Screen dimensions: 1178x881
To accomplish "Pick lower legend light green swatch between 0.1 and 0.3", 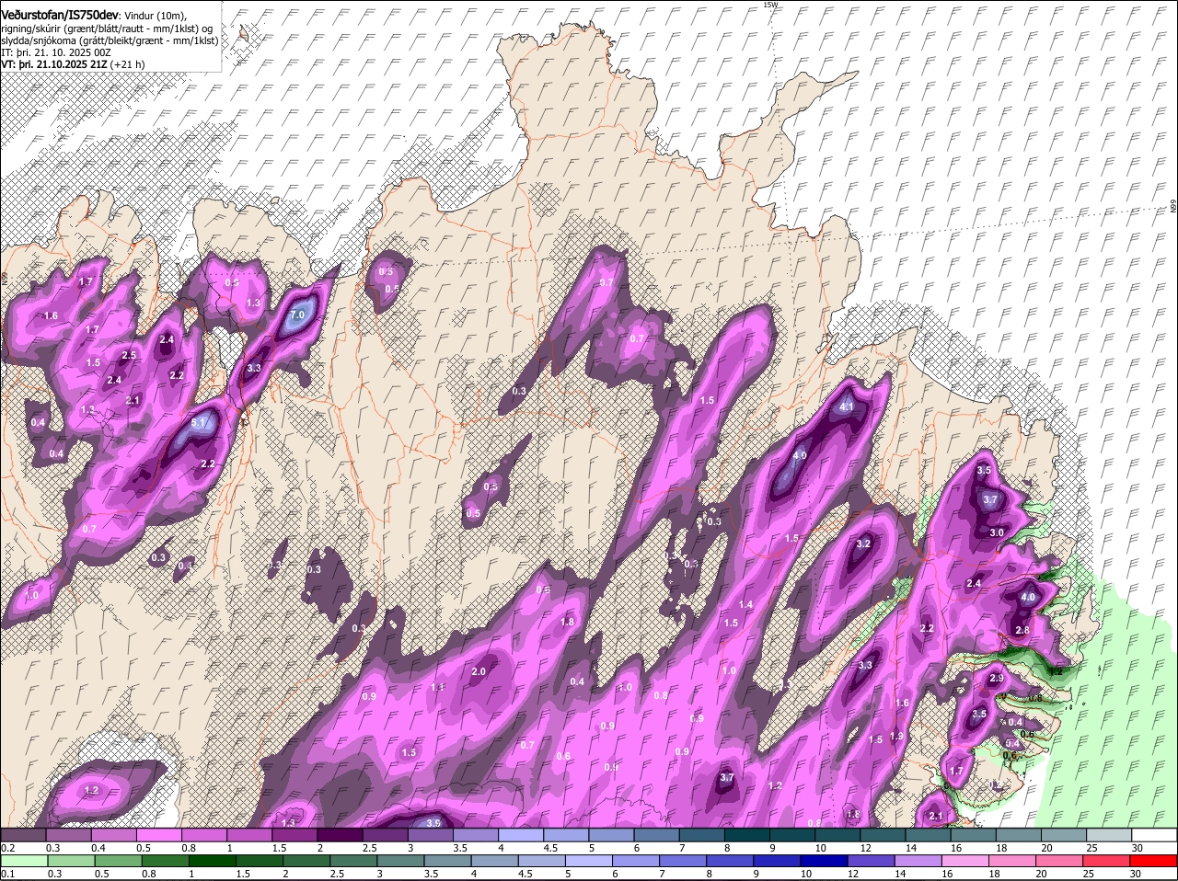I will click(x=26, y=861).
